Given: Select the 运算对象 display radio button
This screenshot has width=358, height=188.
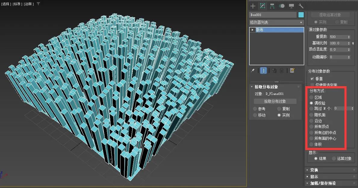Looking at the screenshot, I should tap(334, 158).
